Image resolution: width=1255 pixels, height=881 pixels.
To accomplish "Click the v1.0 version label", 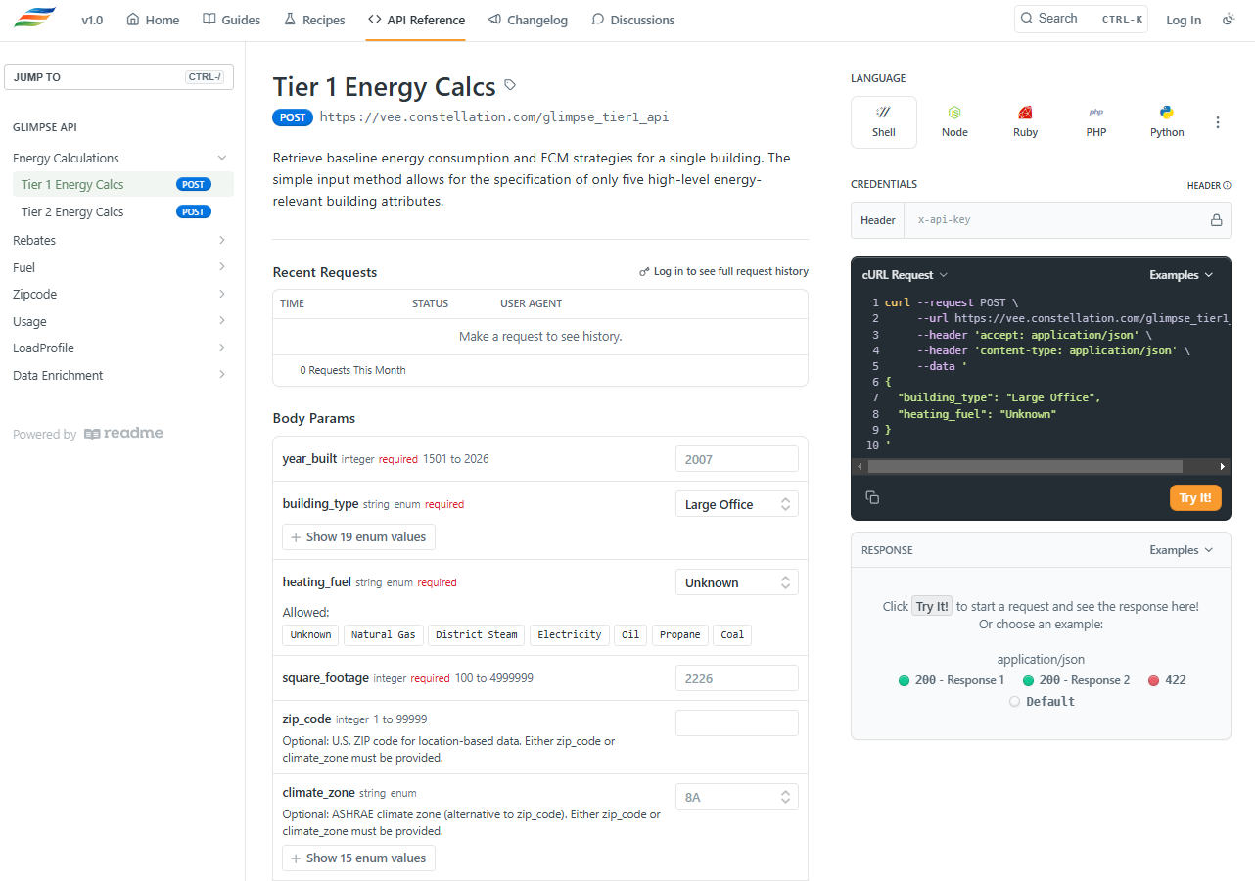I will pyautogui.click(x=92, y=20).
